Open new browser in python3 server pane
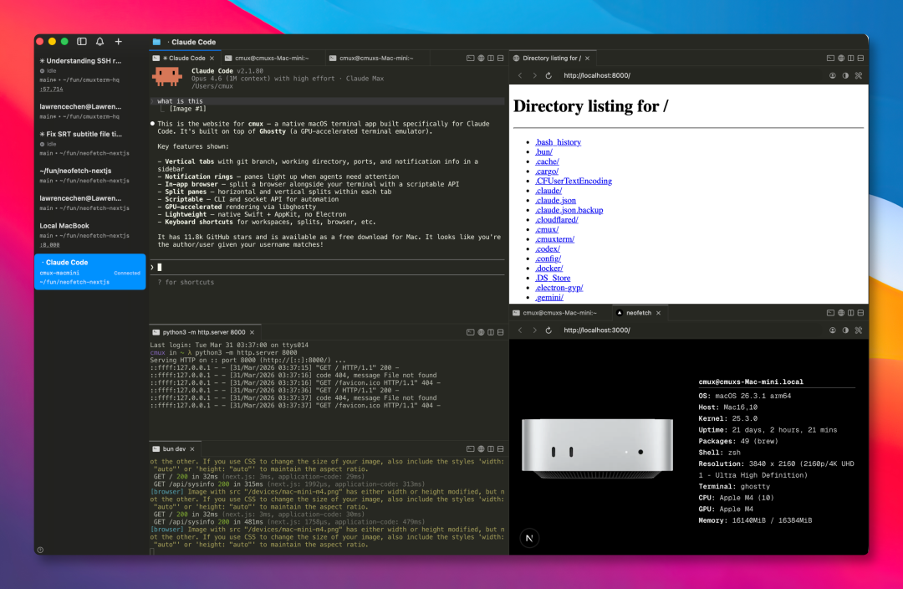Image resolution: width=903 pixels, height=589 pixels. click(x=481, y=332)
